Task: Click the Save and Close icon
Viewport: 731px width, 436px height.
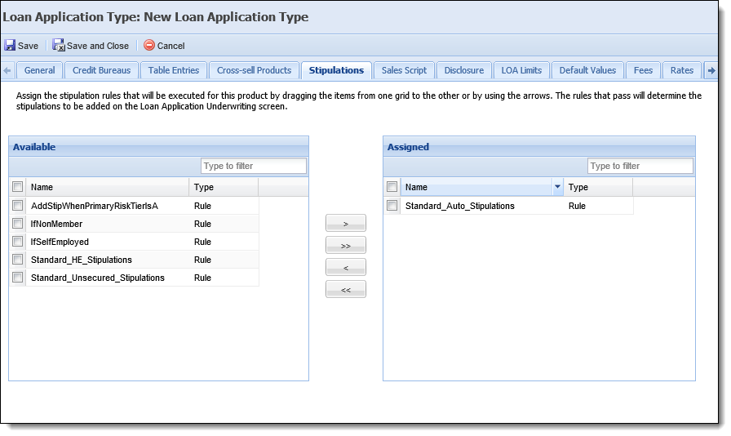Action: pyautogui.click(x=59, y=45)
